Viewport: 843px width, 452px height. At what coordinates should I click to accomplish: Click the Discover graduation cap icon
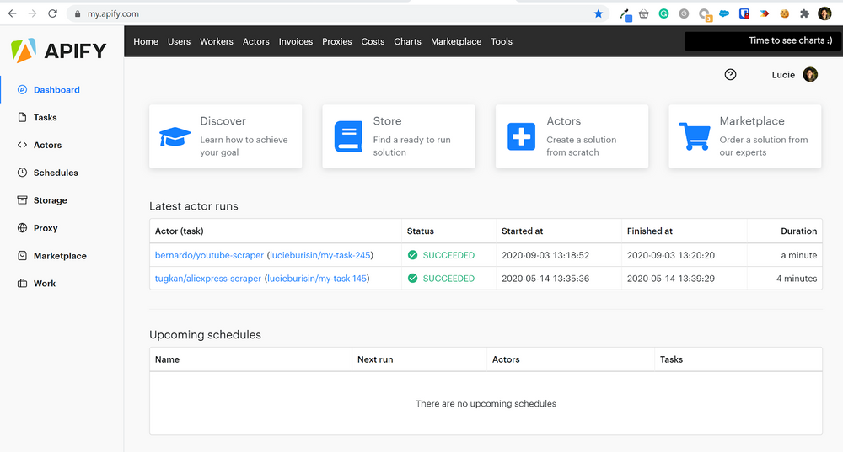(175, 136)
